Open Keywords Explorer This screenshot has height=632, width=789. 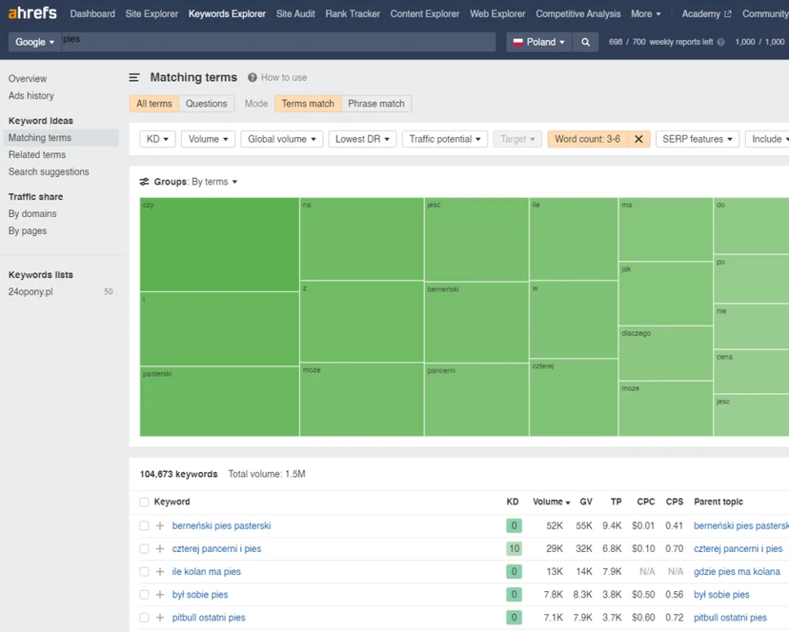coord(227,14)
